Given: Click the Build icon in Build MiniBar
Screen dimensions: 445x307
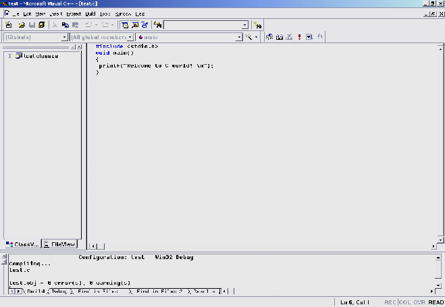Looking at the screenshot, I should [280, 37].
